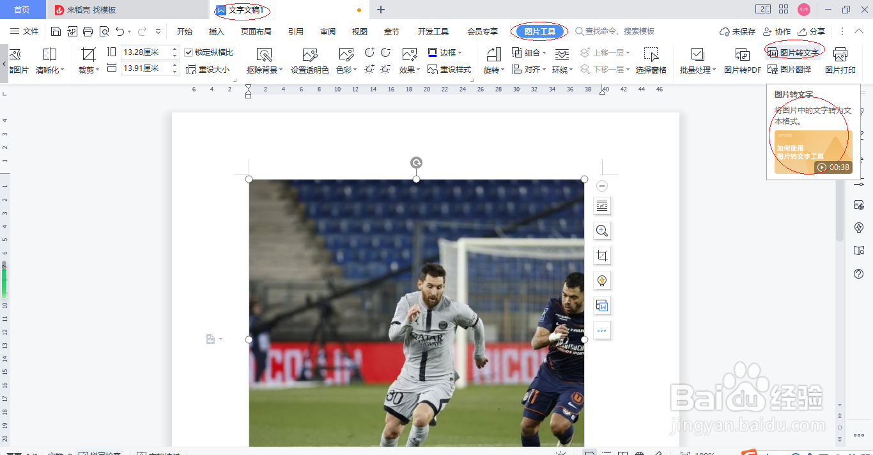Screen dimensions: 873x455
Task: Click 图片转文字 (picture to text)
Action: pyautogui.click(x=793, y=52)
